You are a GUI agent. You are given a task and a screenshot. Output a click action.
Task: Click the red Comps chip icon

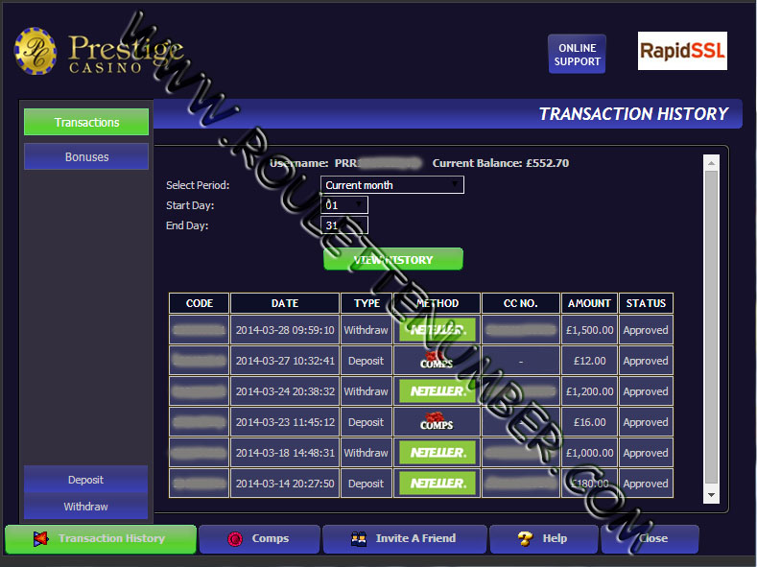[x=235, y=538]
